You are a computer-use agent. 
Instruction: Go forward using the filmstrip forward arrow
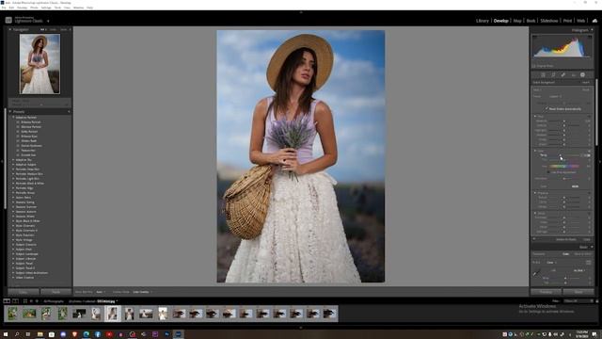pos(37,301)
